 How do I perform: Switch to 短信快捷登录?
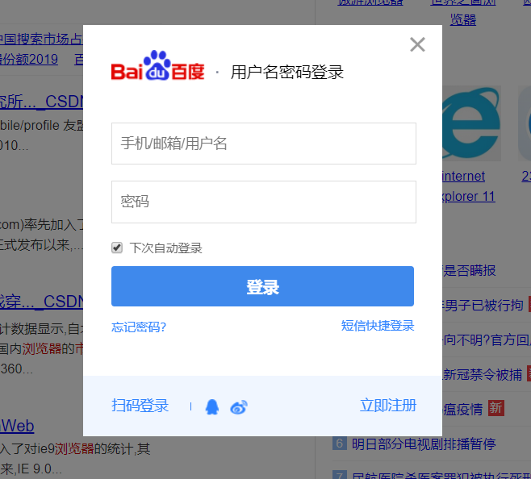[378, 326]
